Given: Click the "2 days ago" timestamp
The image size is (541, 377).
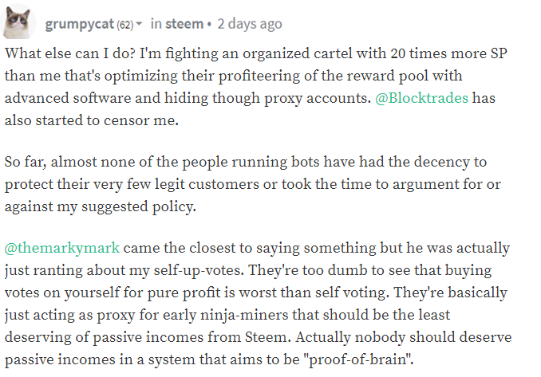Looking at the screenshot, I should click(x=250, y=24).
